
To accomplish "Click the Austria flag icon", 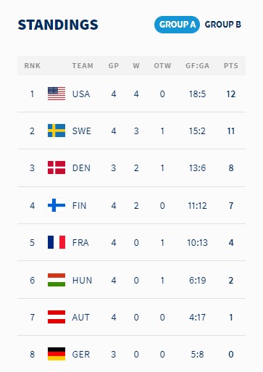I will (57, 317).
